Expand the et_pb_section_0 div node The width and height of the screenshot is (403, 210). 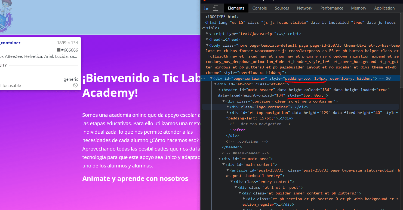click(x=244, y=199)
